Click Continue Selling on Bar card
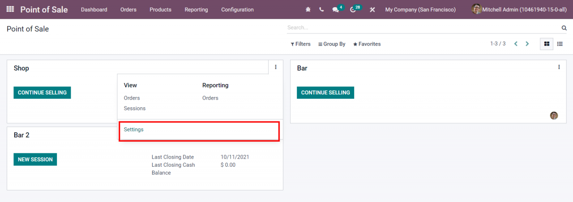Image resolution: width=573 pixels, height=202 pixels. 325,93
